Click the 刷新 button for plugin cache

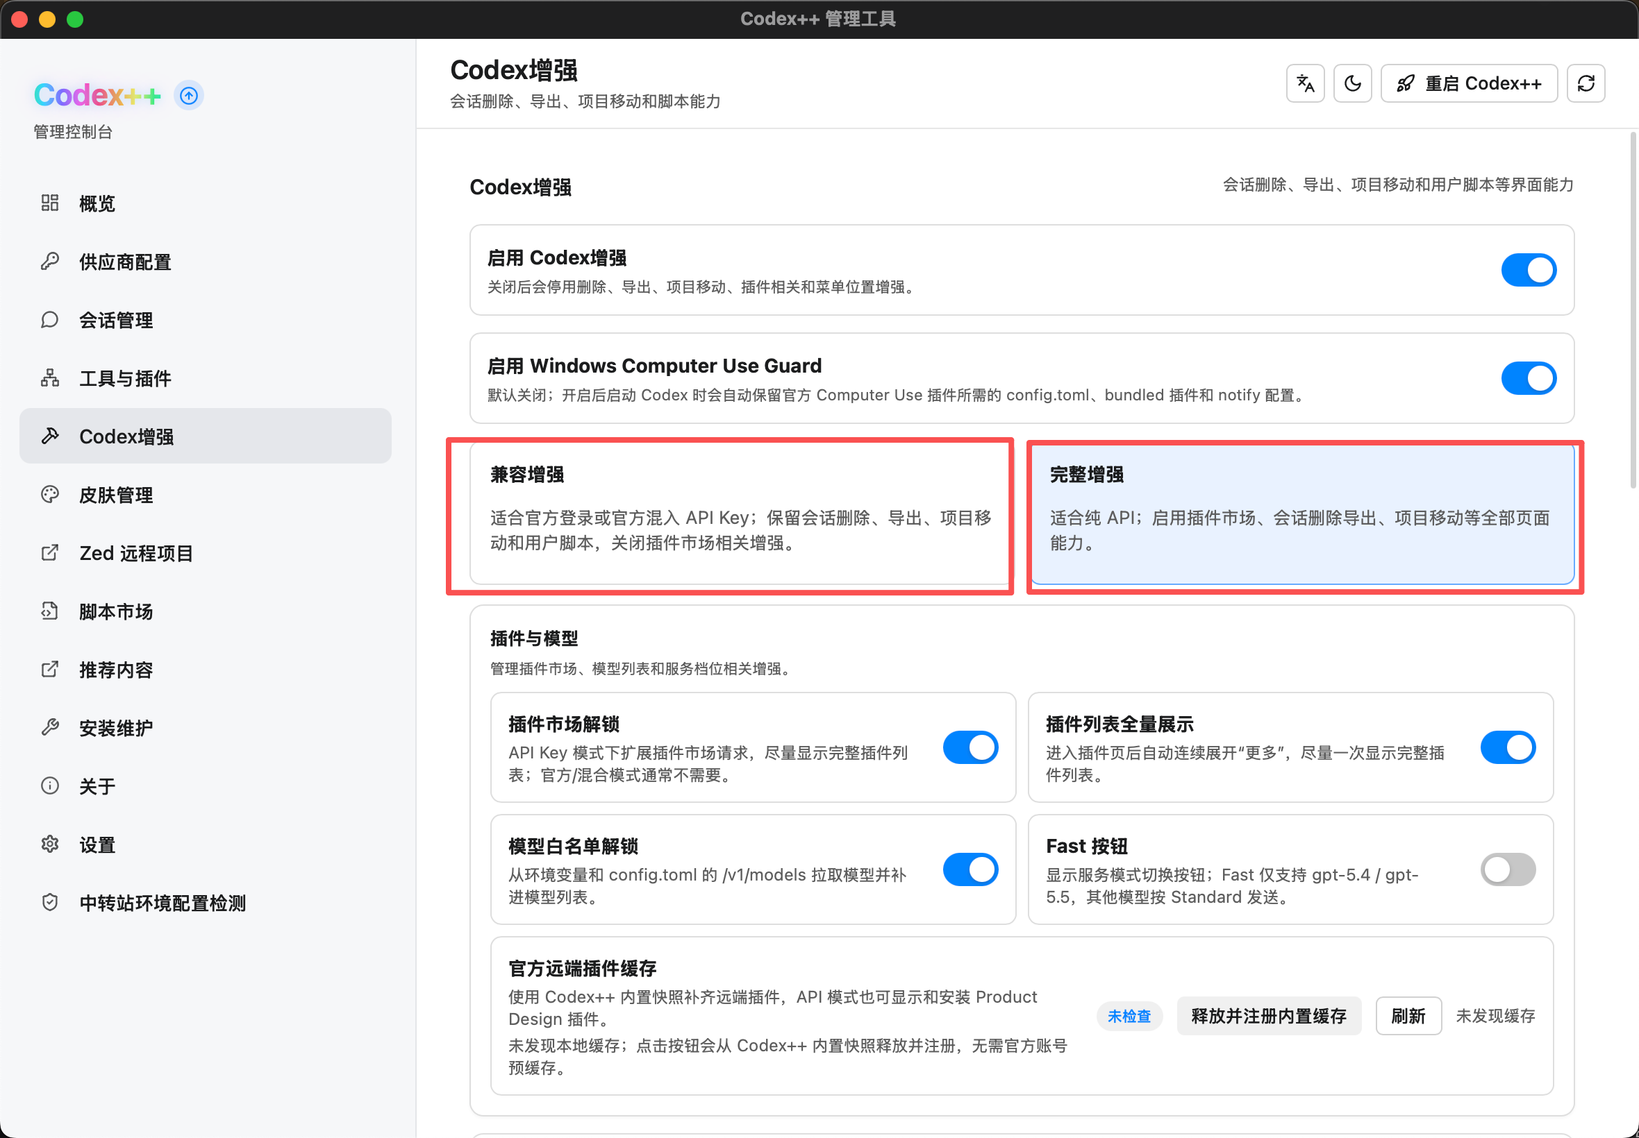point(1408,1016)
